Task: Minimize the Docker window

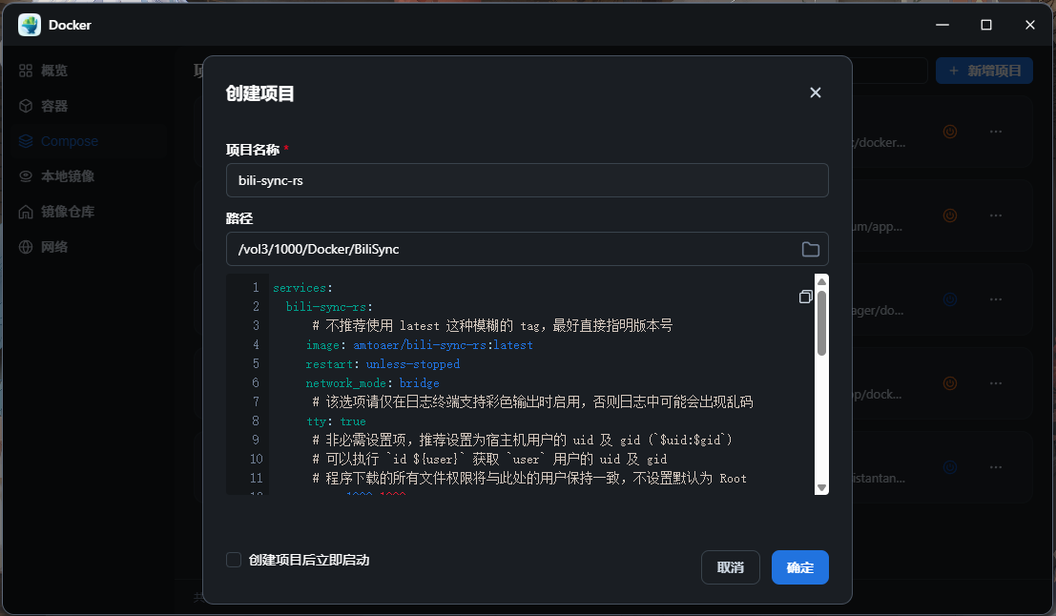Action: (x=942, y=25)
